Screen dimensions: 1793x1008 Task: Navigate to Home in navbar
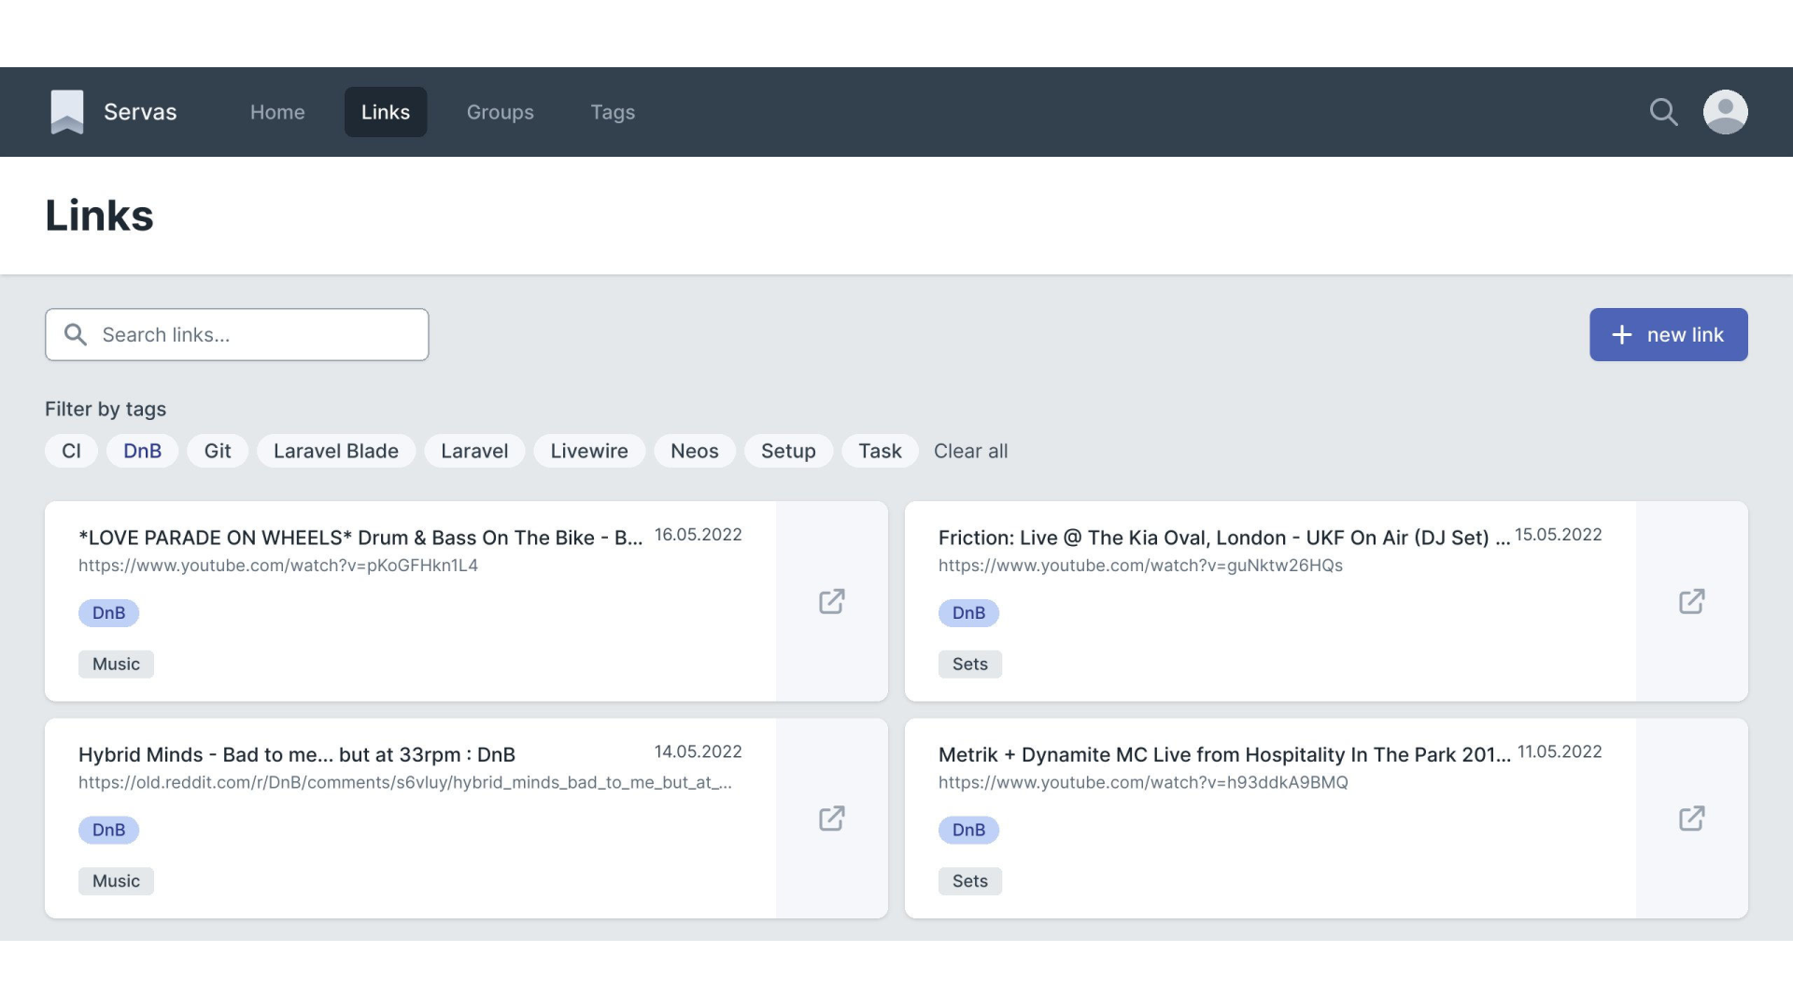coord(277,112)
